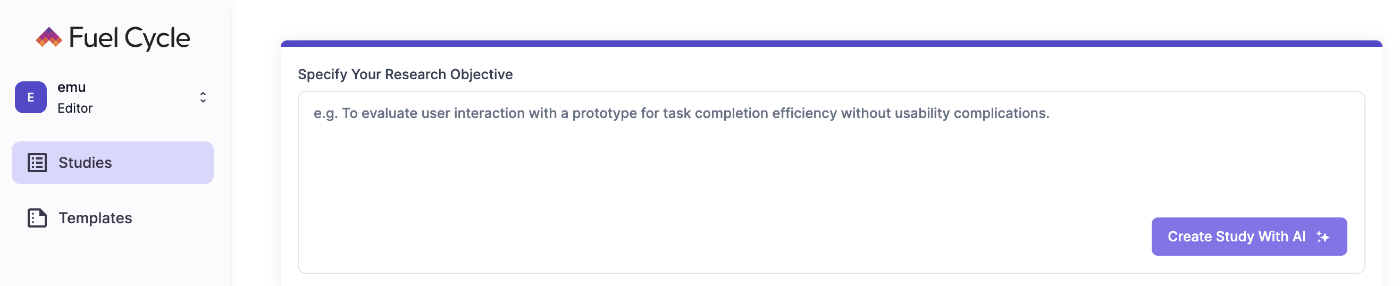Open the Studies sidebar menu item
This screenshot has height=286, width=1400.
(85, 163)
